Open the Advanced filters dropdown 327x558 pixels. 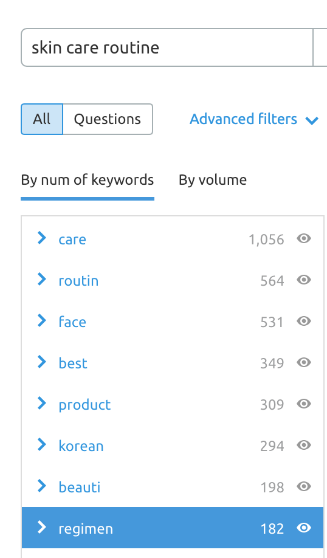click(x=254, y=119)
